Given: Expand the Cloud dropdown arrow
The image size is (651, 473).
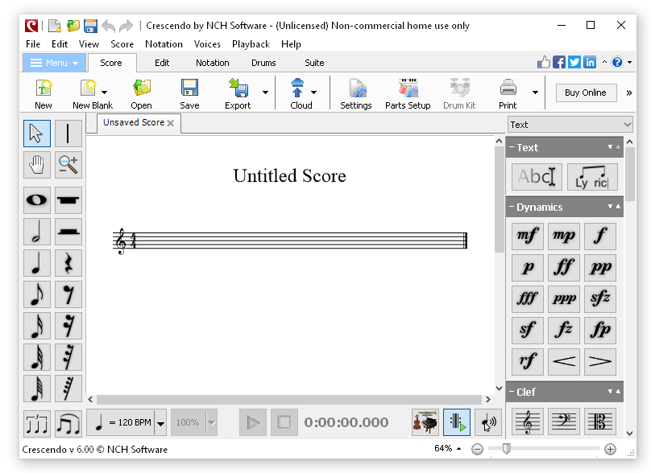Looking at the screenshot, I should pos(314,93).
